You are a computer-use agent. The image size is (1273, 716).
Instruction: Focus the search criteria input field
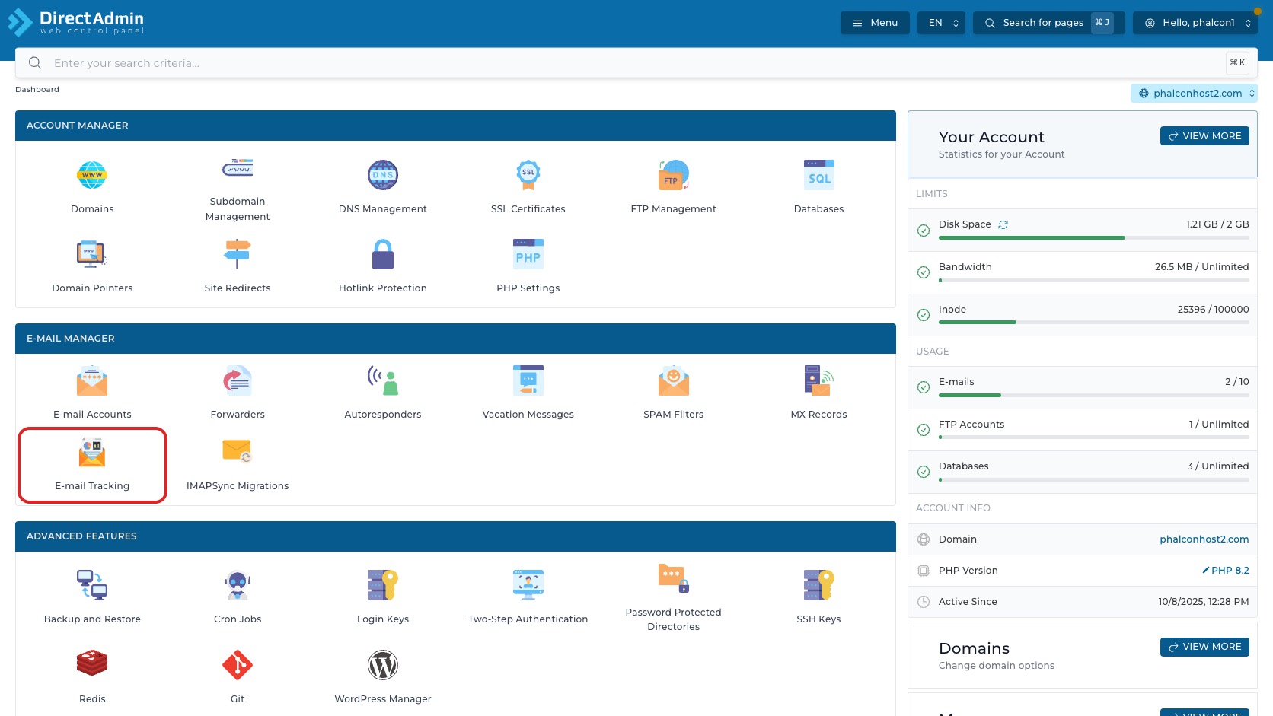point(636,63)
